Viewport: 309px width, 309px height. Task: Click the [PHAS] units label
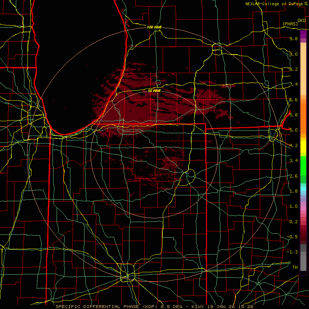click(290, 24)
